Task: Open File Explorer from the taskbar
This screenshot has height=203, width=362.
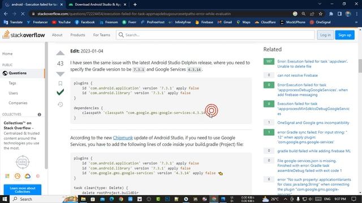Action: click(83, 199)
